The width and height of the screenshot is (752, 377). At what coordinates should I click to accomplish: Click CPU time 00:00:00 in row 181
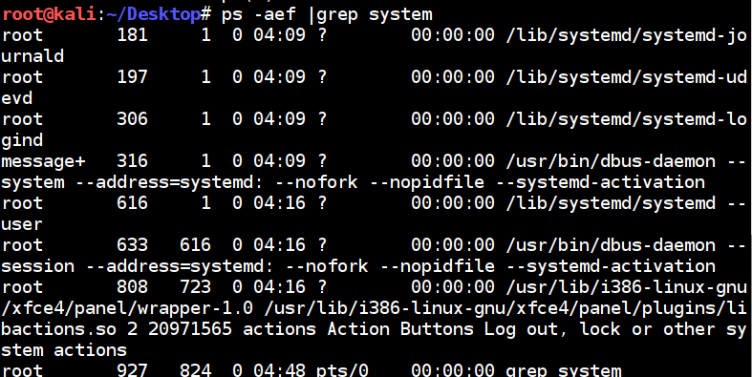453,35
